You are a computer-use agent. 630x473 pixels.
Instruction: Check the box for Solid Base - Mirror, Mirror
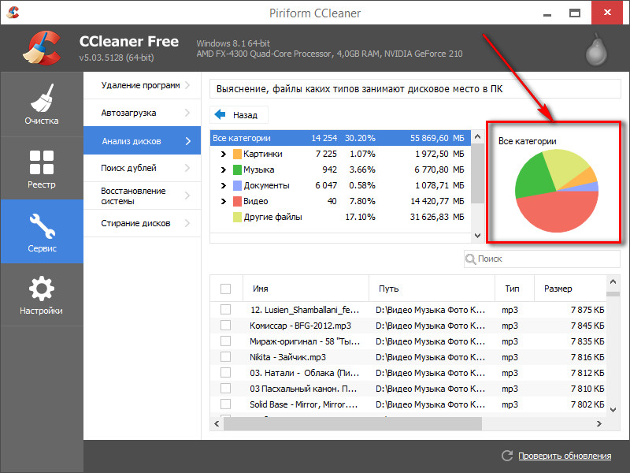coord(226,404)
